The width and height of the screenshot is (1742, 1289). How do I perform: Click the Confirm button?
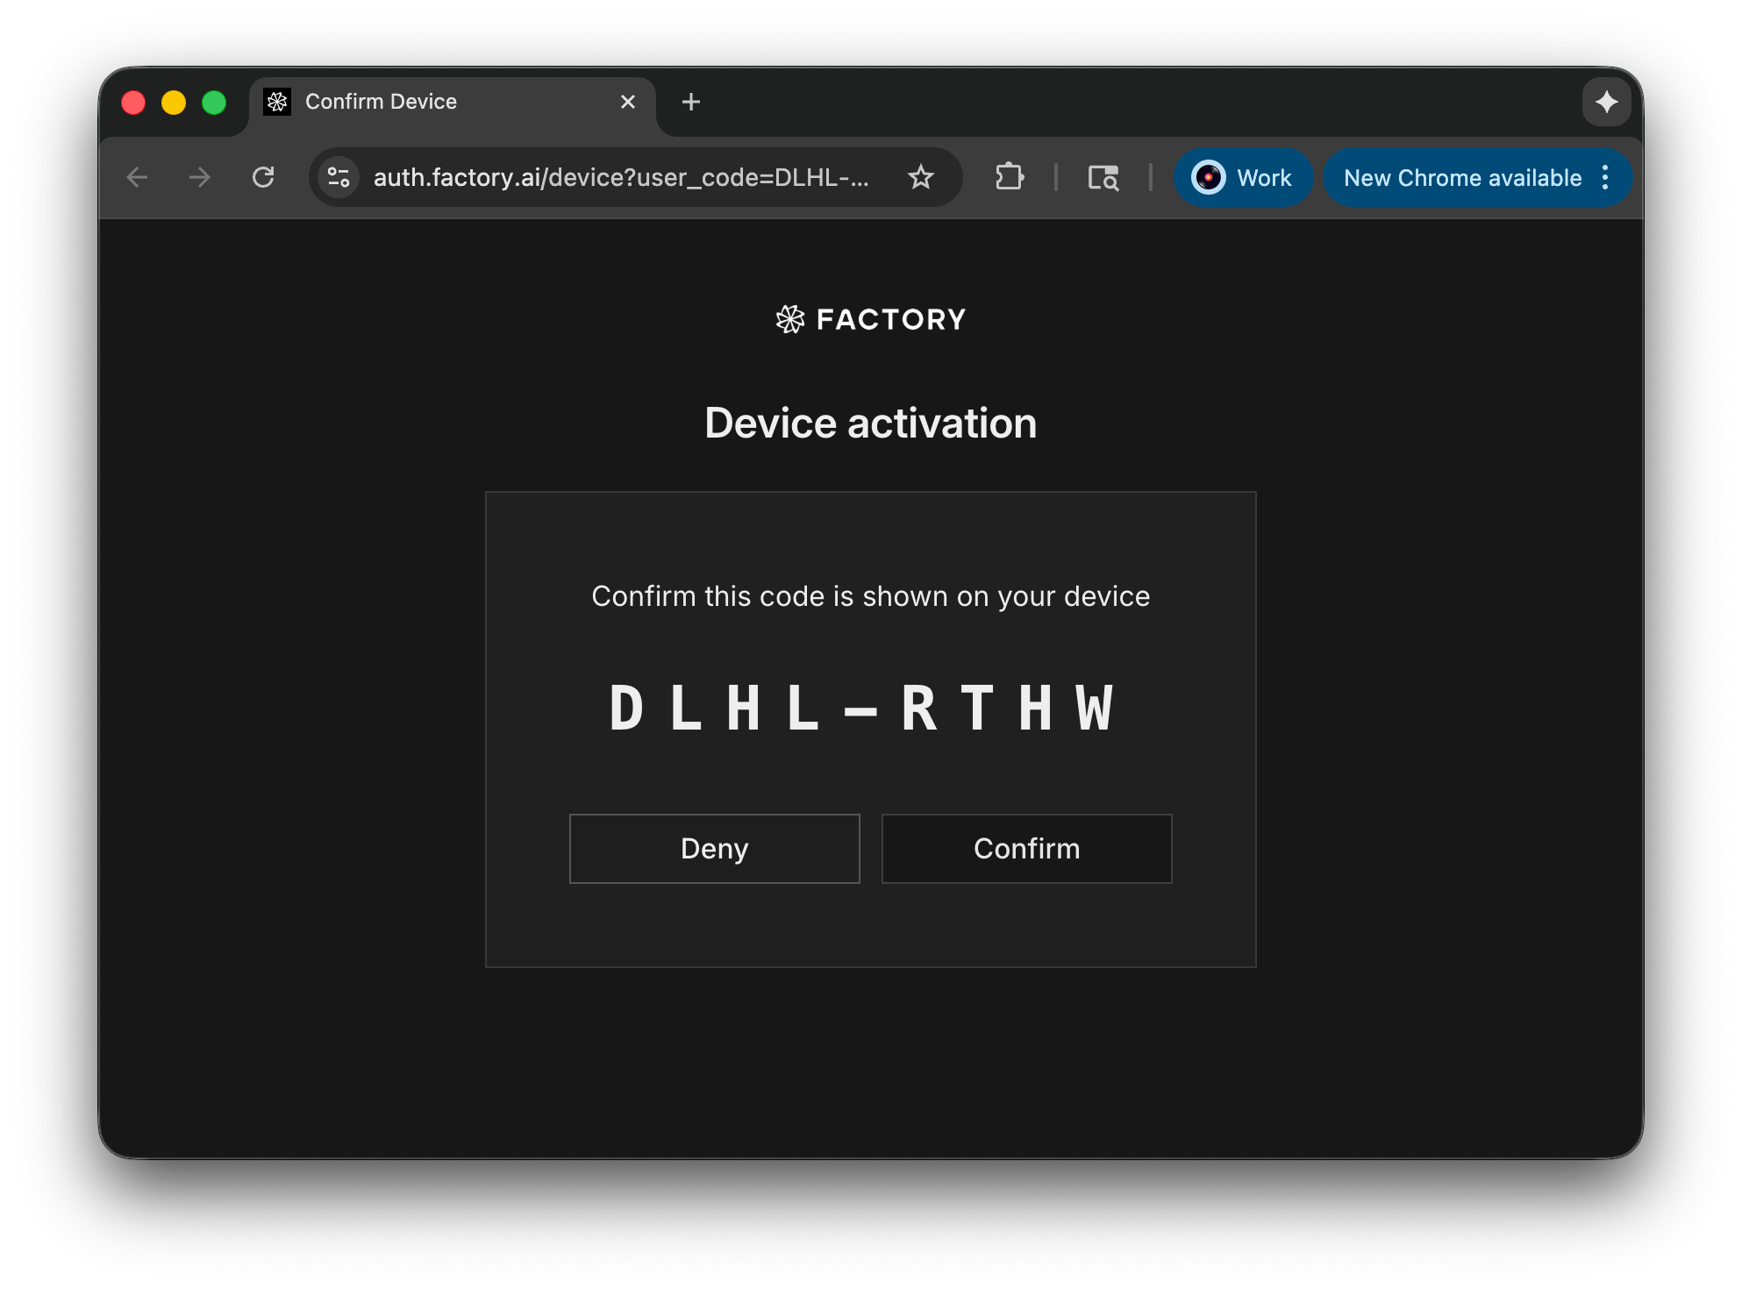(1027, 849)
